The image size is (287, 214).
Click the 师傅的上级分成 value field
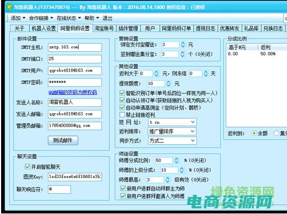(x=169, y=170)
